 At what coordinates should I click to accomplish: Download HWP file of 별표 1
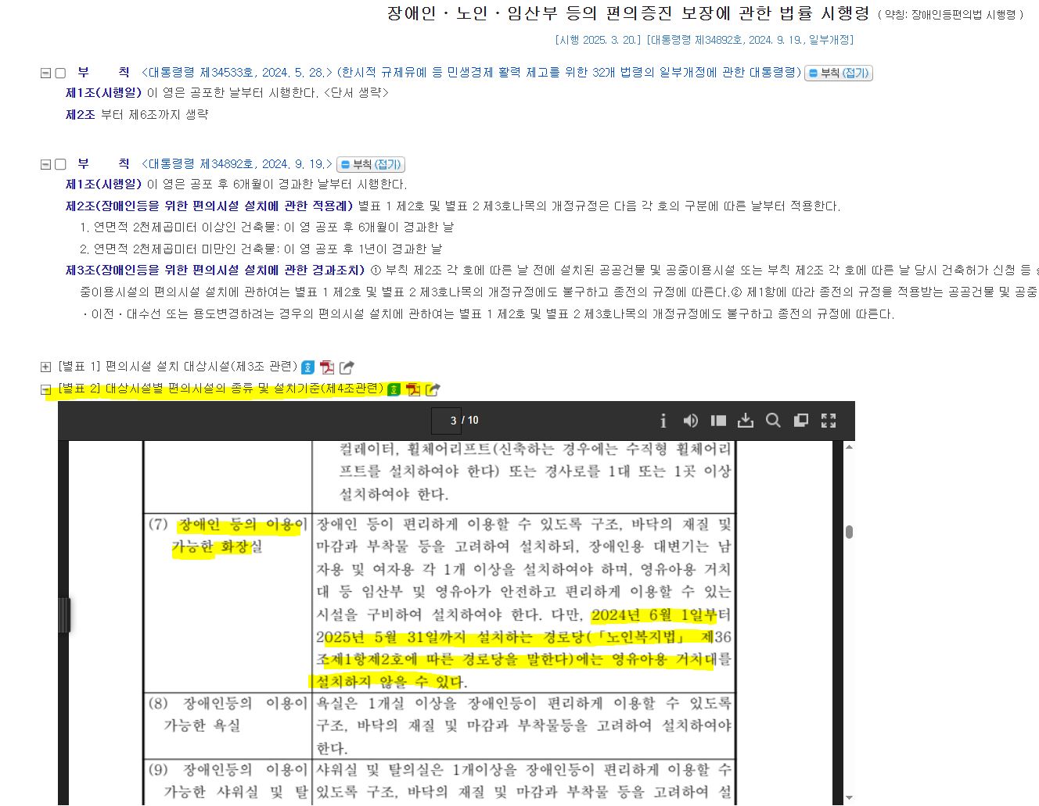[308, 367]
